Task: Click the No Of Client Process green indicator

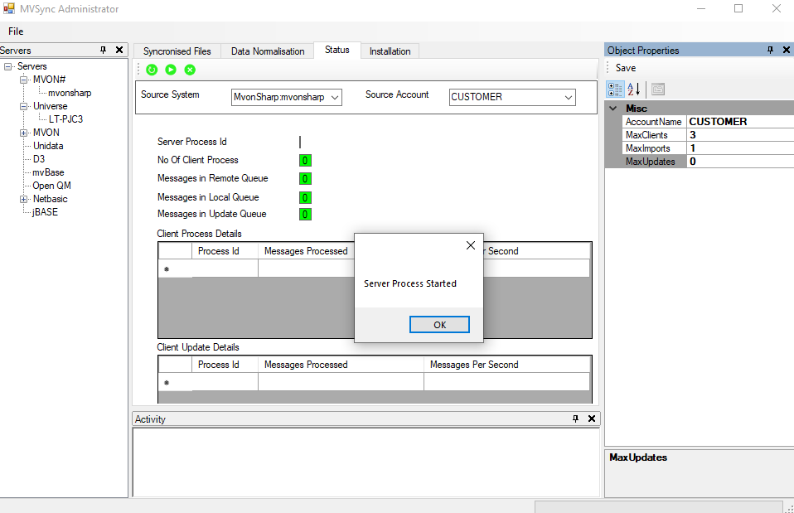Action: (305, 161)
